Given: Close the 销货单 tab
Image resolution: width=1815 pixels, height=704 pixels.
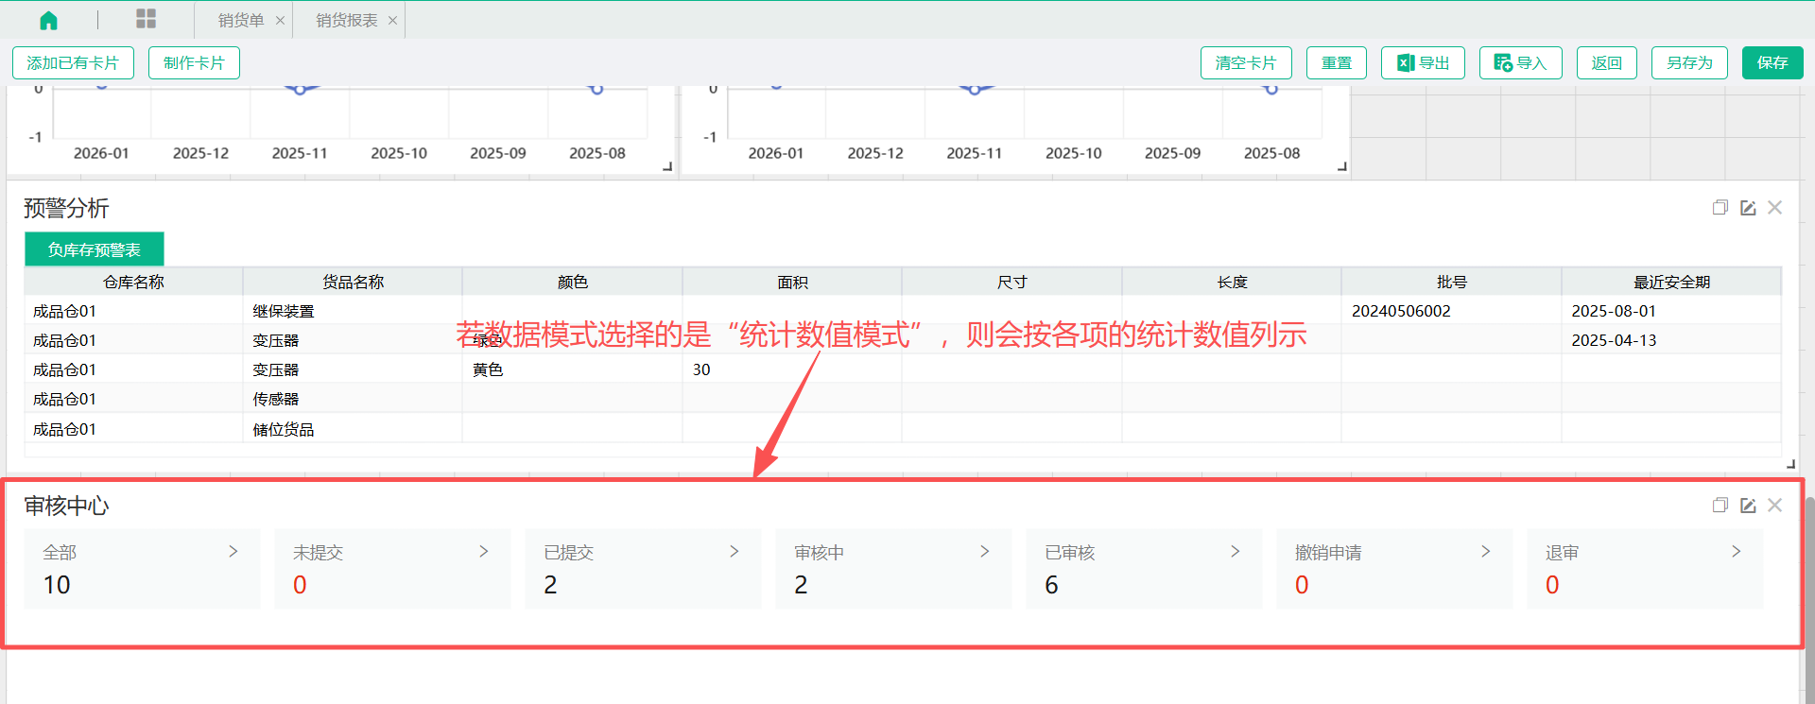Looking at the screenshot, I should tap(280, 21).
